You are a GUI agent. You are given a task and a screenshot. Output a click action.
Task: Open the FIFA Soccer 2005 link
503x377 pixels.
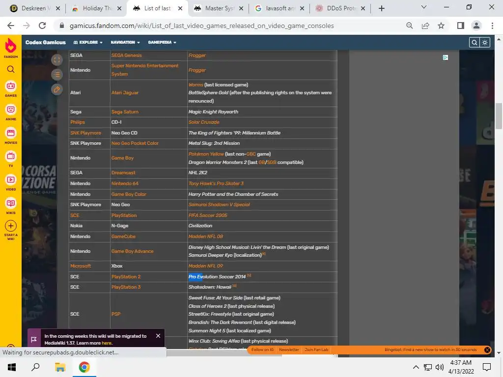[208, 215]
